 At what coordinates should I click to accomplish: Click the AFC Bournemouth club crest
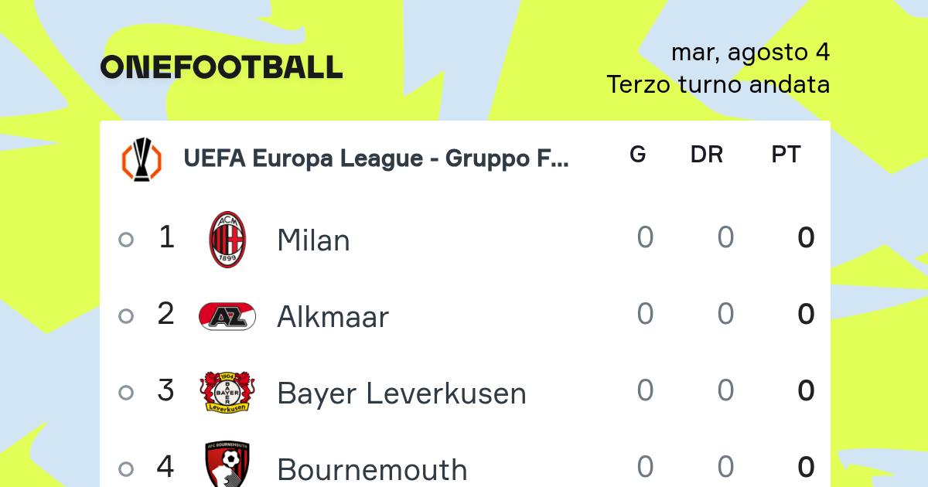(x=227, y=465)
